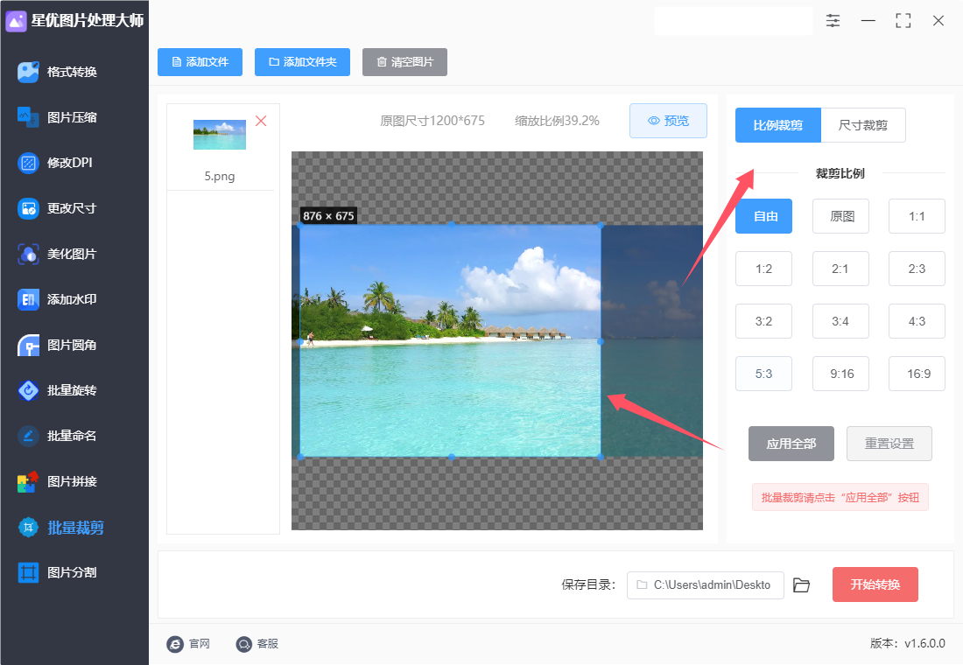Image resolution: width=963 pixels, height=665 pixels.
Task: Select the 2:1 crop ratio
Action: pos(840,269)
